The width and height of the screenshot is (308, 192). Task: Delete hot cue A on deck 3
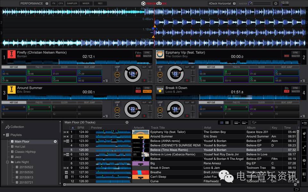click(x=24, y=107)
